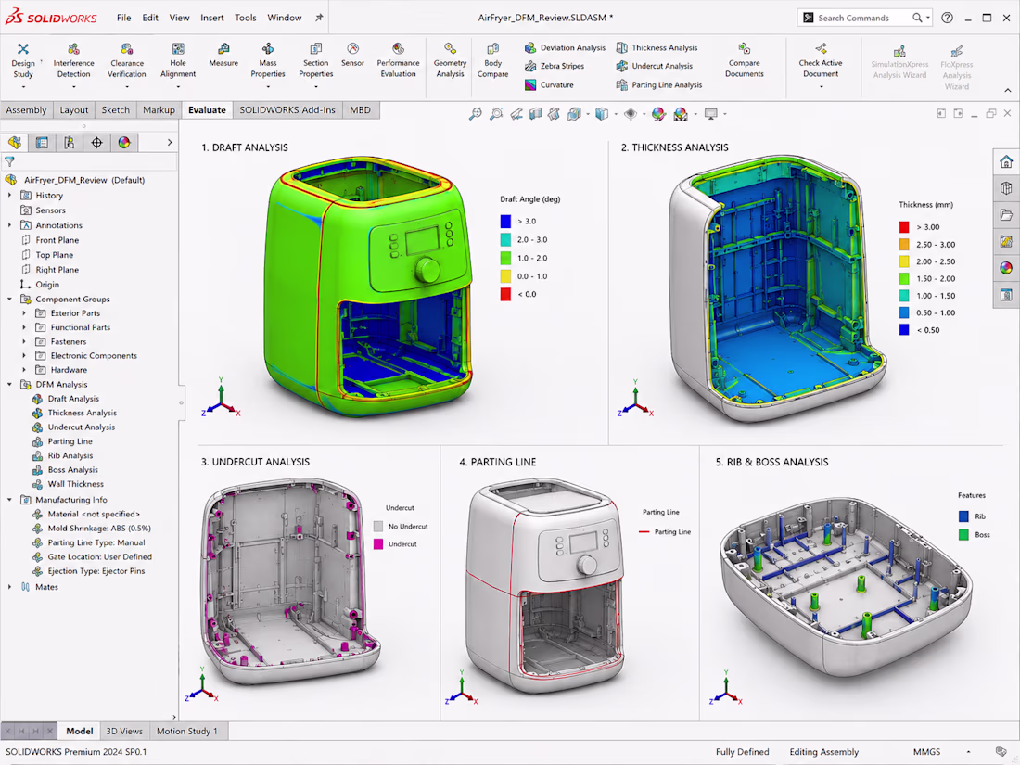1020x765 pixels.
Task: Click the Zoom to Fit view icon
Action: [x=476, y=114]
